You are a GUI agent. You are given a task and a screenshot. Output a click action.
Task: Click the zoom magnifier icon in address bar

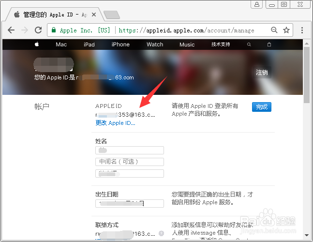click(274, 30)
